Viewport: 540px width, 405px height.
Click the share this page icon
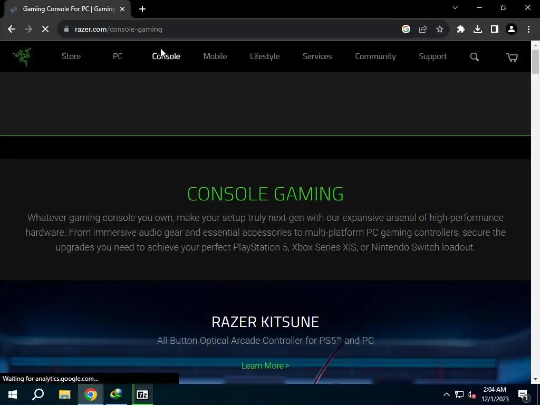pos(422,30)
